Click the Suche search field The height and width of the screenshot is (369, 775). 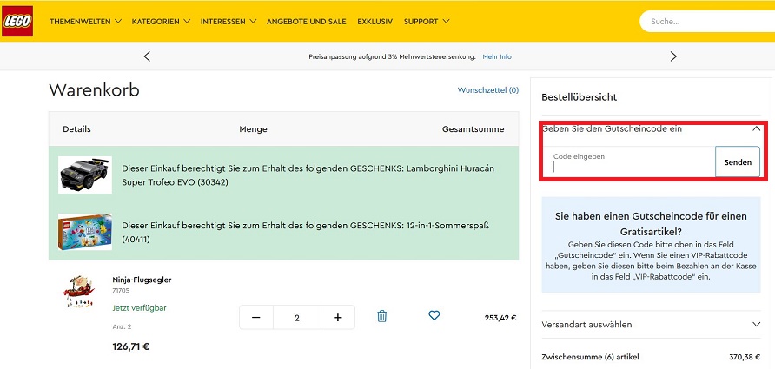point(708,21)
